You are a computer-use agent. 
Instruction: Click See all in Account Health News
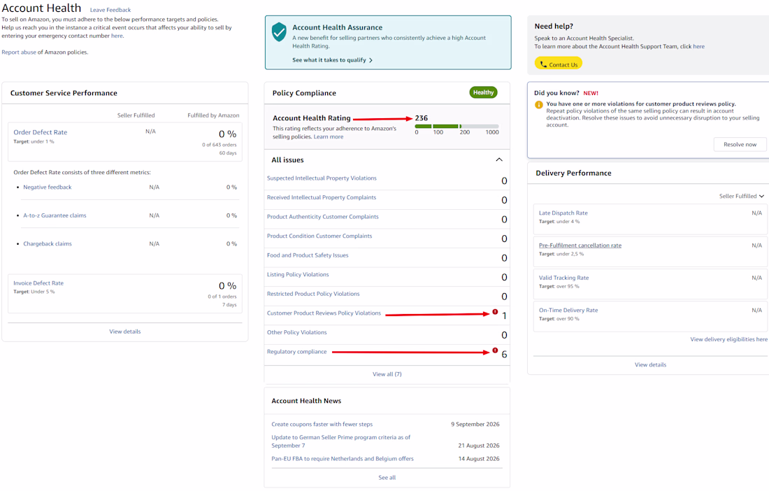pos(387,477)
